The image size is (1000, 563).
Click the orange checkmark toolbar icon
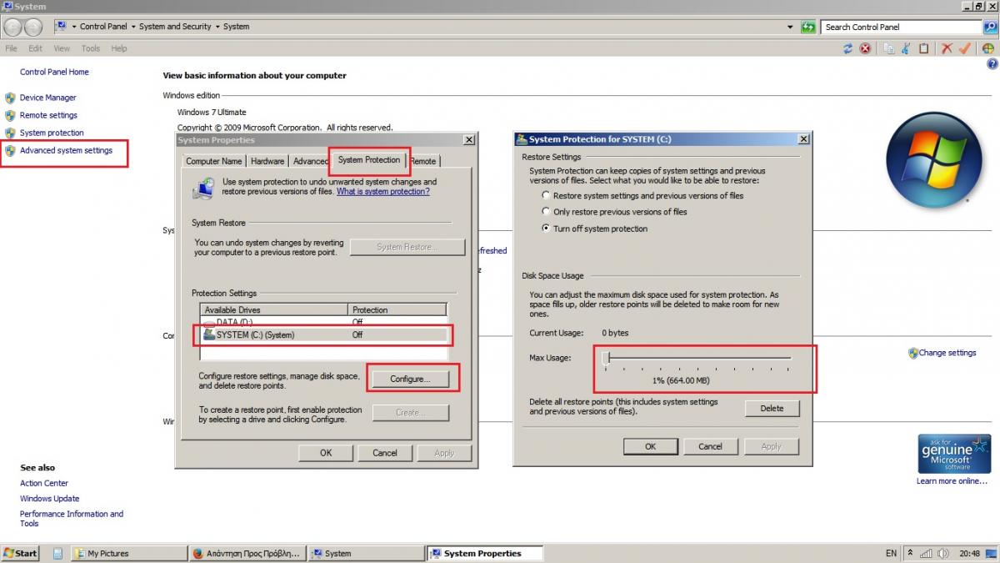(x=964, y=48)
